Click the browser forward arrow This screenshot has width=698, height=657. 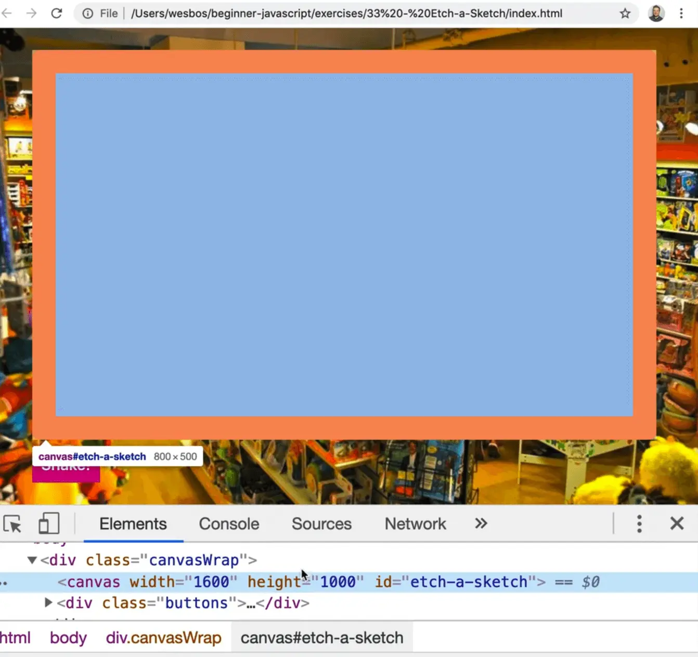point(32,14)
